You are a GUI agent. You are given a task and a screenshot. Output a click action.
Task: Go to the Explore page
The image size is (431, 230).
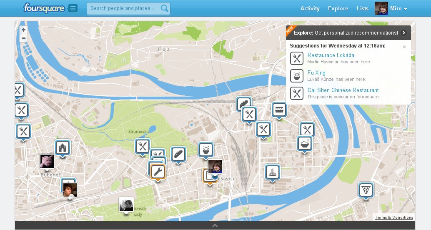338,8
